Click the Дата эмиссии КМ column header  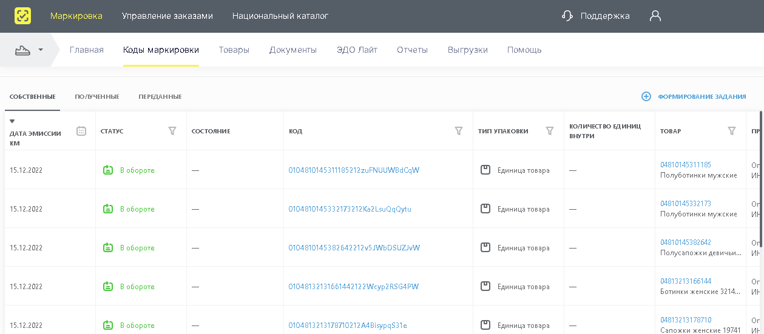(35, 139)
